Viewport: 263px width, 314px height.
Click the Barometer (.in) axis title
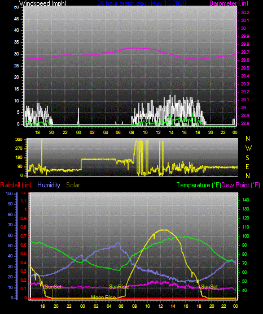[x=229, y=3]
